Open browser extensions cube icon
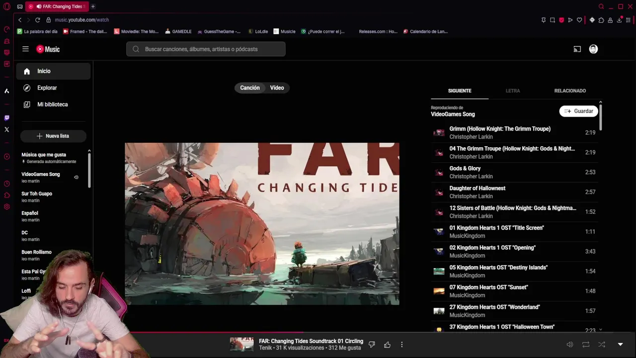The width and height of the screenshot is (636, 358). [x=601, y=20]
